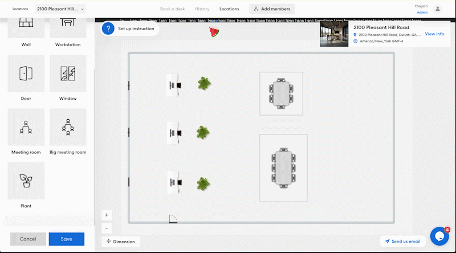Select the top window on left wall
Screen dimensions: 456x253
point(129,85)
